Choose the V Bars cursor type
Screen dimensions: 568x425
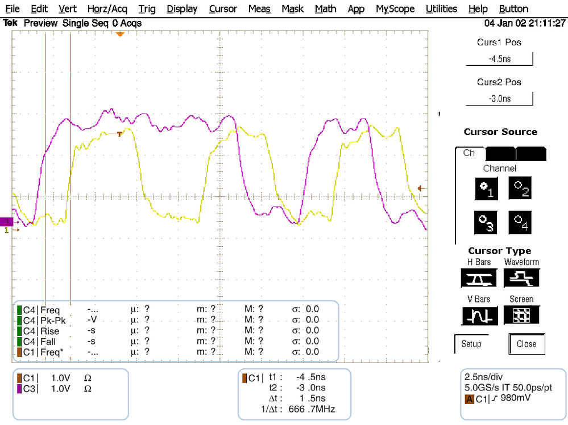[480, 315]
